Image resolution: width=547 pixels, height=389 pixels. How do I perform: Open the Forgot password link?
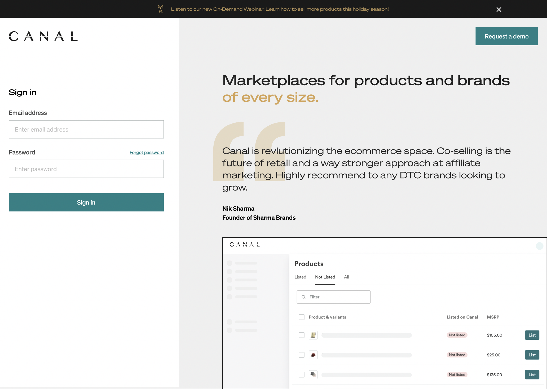coord(147,152)
